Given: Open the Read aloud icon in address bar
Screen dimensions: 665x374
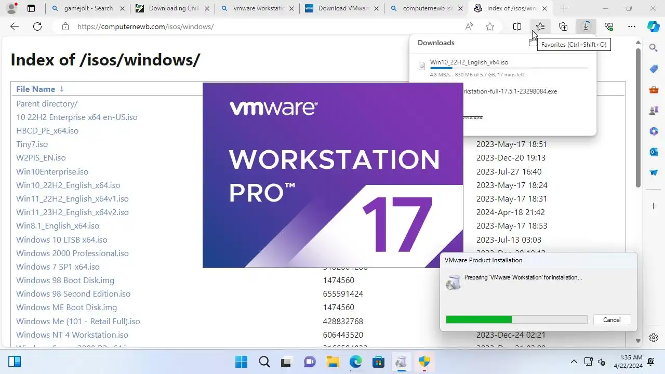Looking at the screenshot, I should tap(469, 26).
